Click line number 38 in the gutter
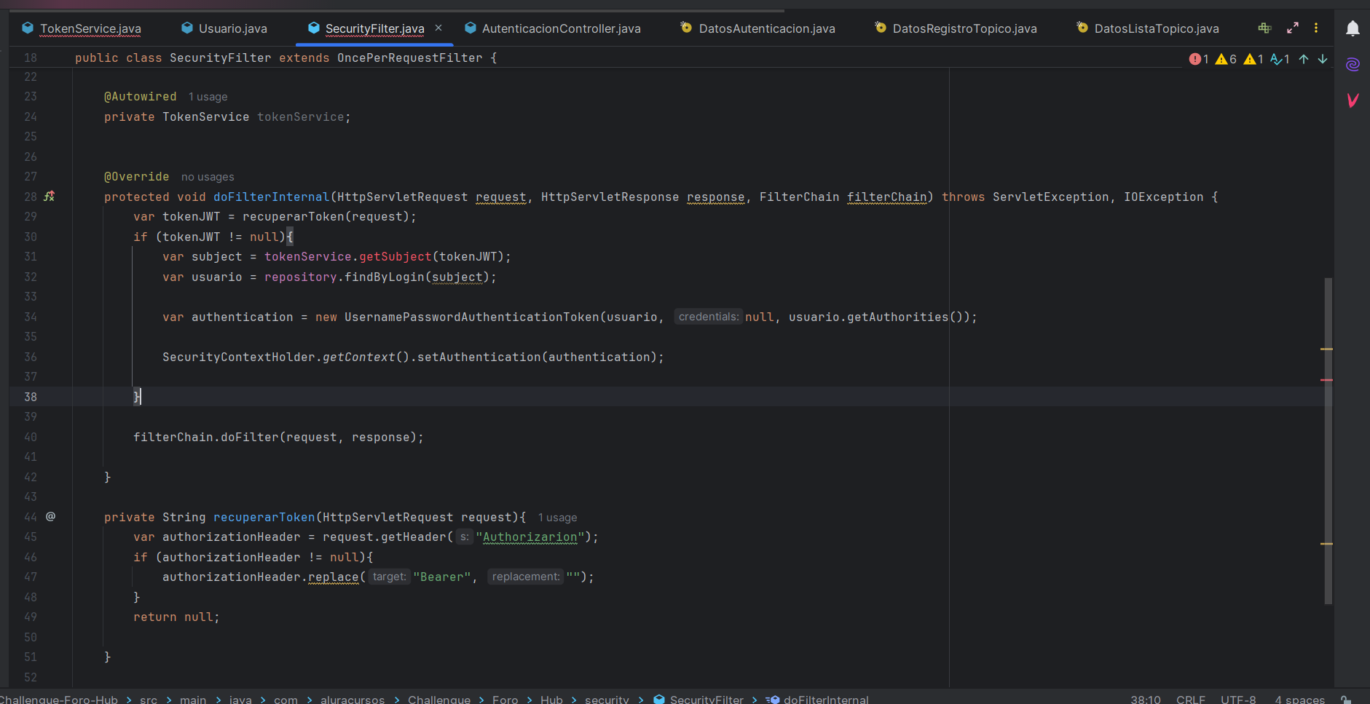This screenshot has width=1370, height=704. (31, 397)
